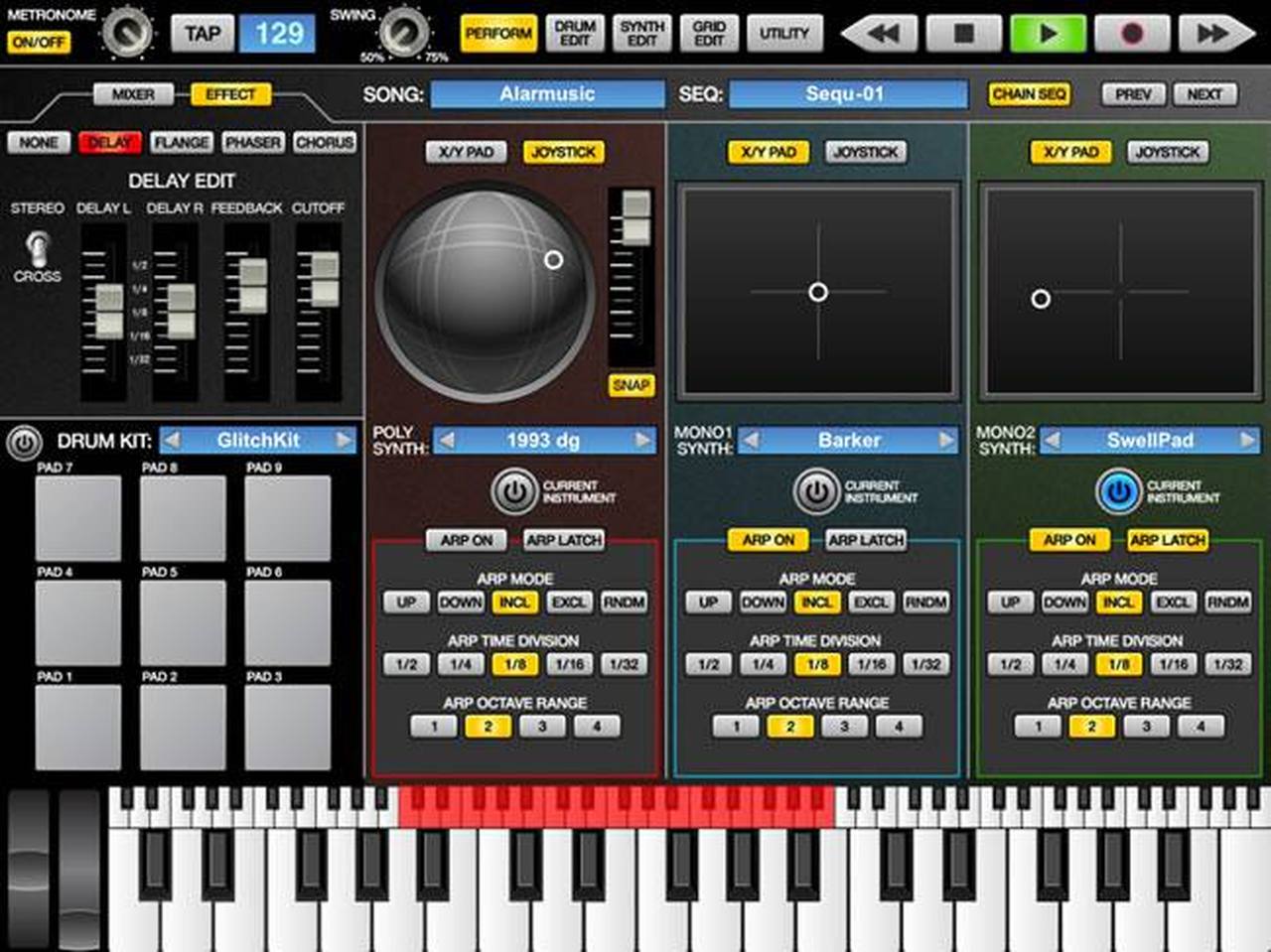1271x952 pixels.
Task: Activate Mono1 Synth current instrument power icon
Action: pos(816,491)
